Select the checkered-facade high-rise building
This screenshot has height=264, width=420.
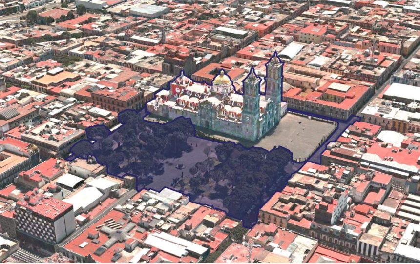45,220
